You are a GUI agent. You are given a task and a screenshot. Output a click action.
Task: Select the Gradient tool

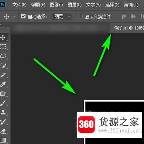pyautogui.click(x=3, y=140)
